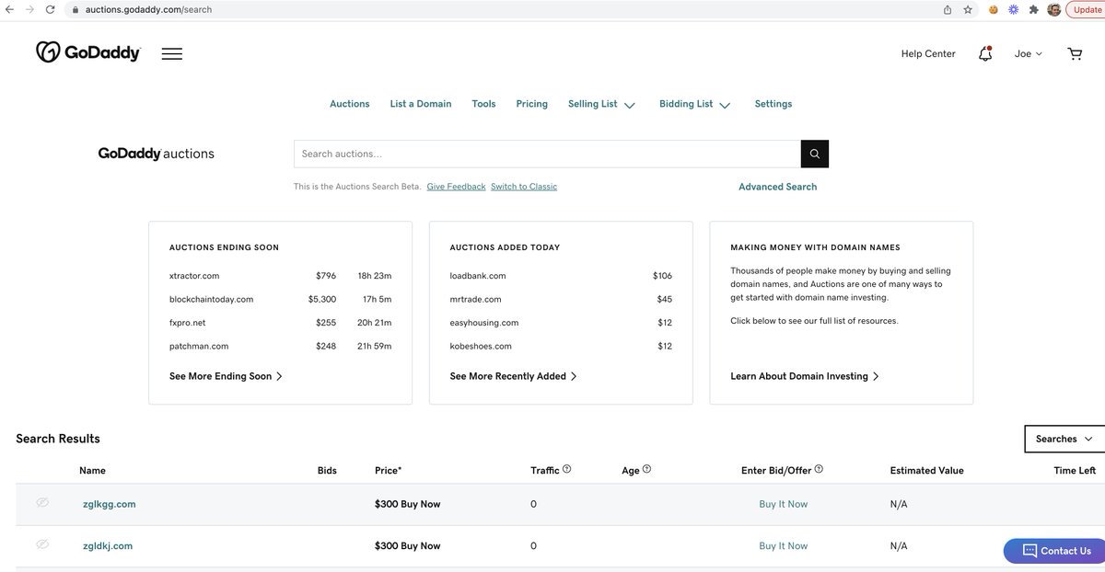Open the Tools nav item
Screen dimensions: 1105x572
click(483, 104)
